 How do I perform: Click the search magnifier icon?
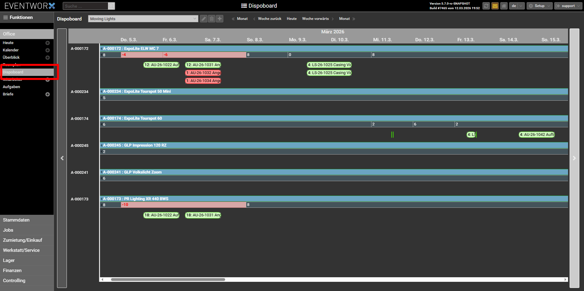(x=111, y=6)
